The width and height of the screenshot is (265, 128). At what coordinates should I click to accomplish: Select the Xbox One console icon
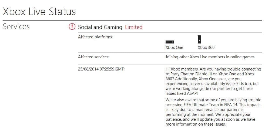(x=170, y=42)
